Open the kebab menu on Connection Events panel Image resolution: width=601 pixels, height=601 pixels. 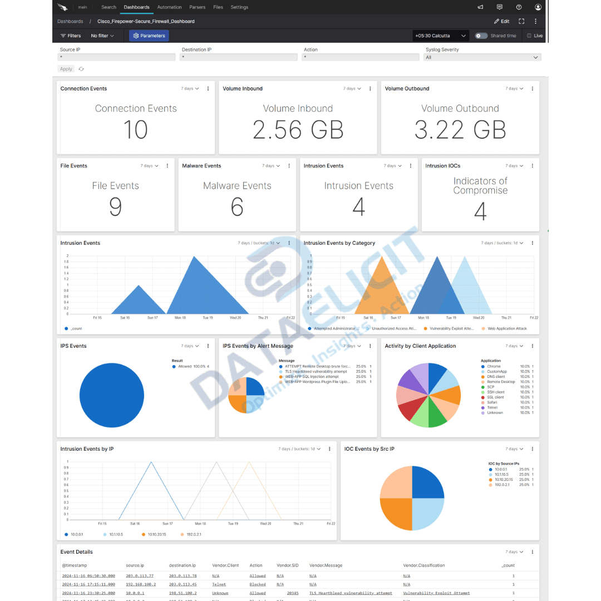[x=208, y=88]
